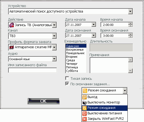
Task: Open the Канал dropdown showing ТВ3
Action: tap(54, 36)
